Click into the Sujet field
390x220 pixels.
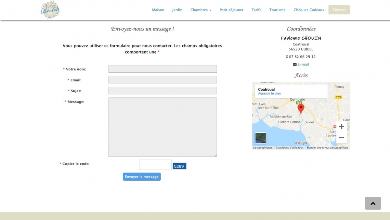(162, 91)
